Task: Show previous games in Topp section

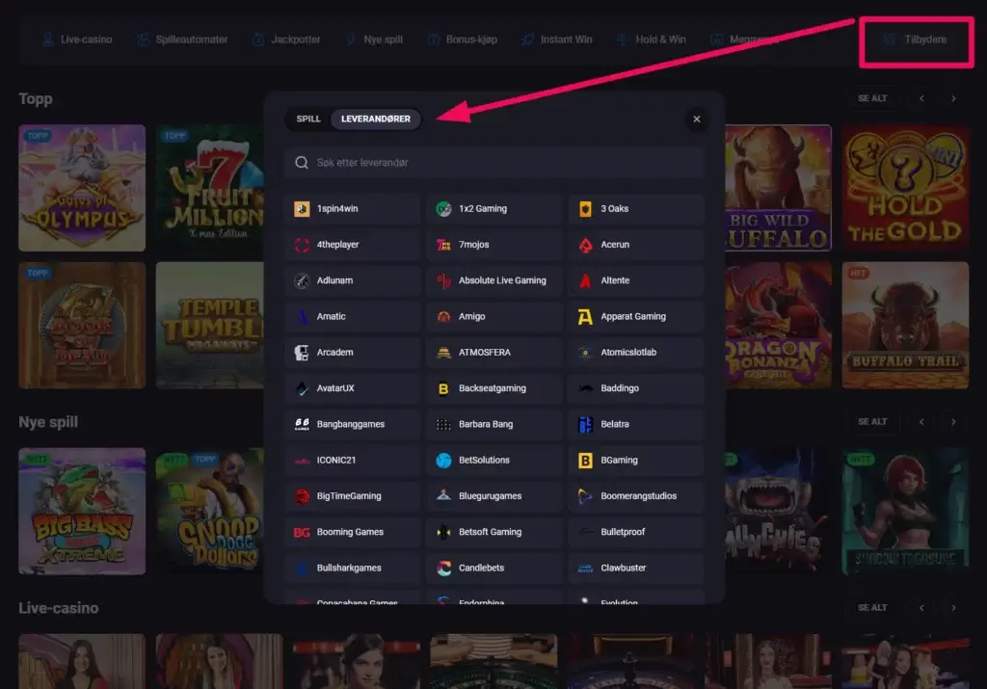Action: pyautogui.click(x=921, y=98)
